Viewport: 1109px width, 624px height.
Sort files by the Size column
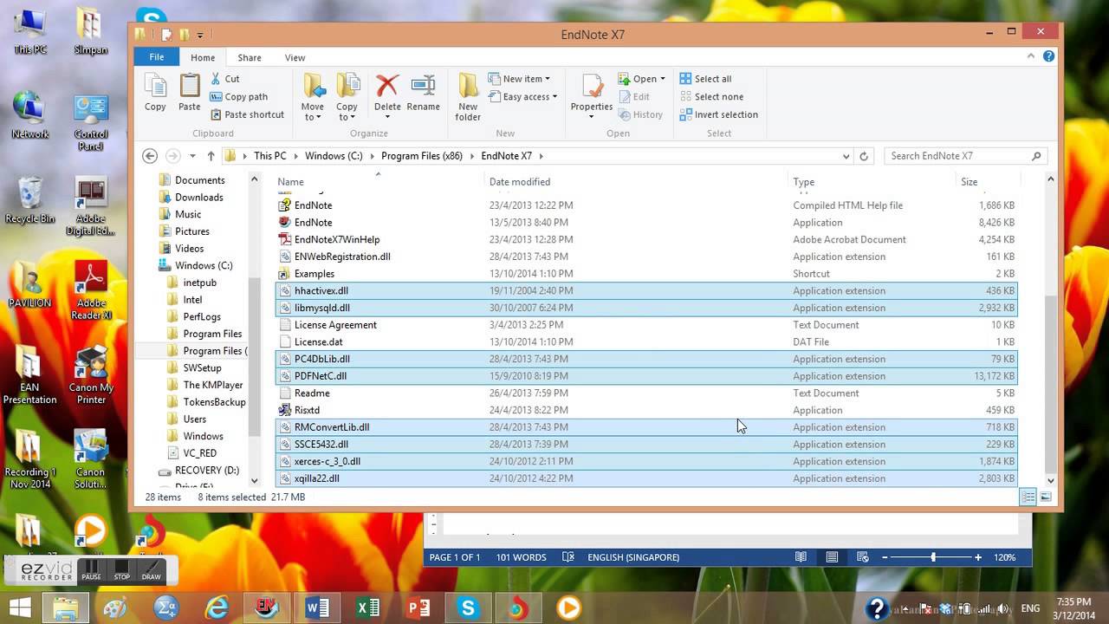tap(988, 182)
